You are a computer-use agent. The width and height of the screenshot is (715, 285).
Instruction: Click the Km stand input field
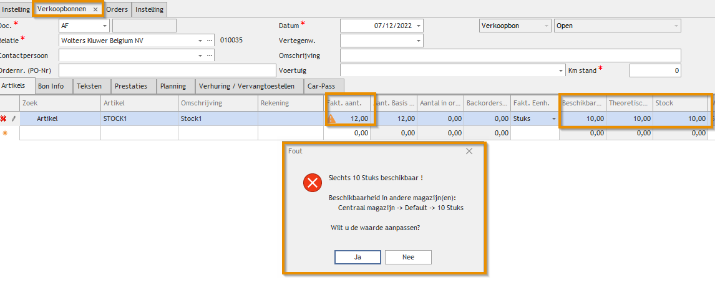pos(654,71)
